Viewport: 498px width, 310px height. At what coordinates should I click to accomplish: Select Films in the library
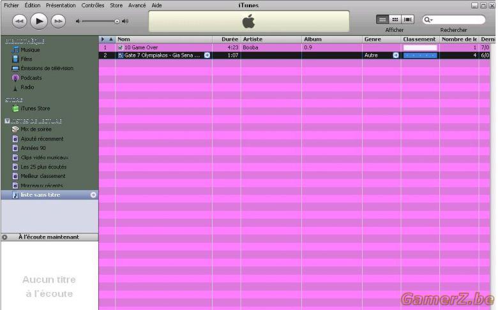[x=26, y=59]
